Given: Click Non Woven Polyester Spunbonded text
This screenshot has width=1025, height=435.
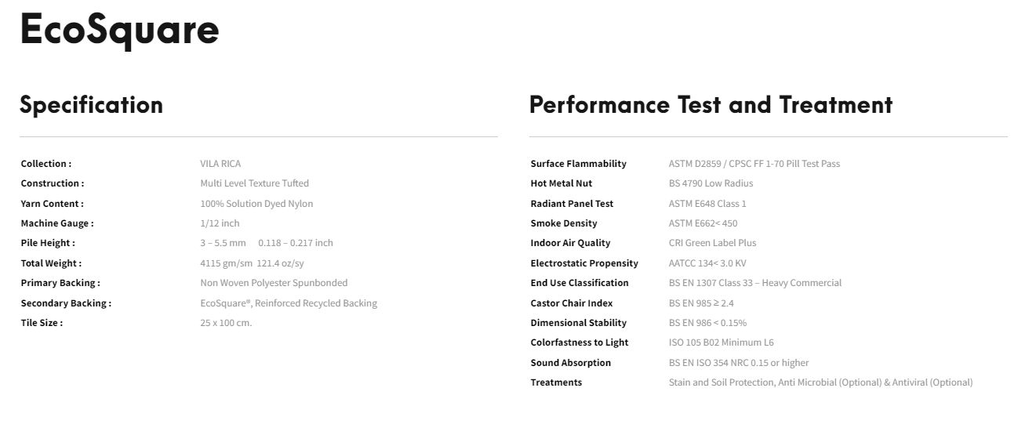Looking at the screenshot, I should [x=274, y=283].
